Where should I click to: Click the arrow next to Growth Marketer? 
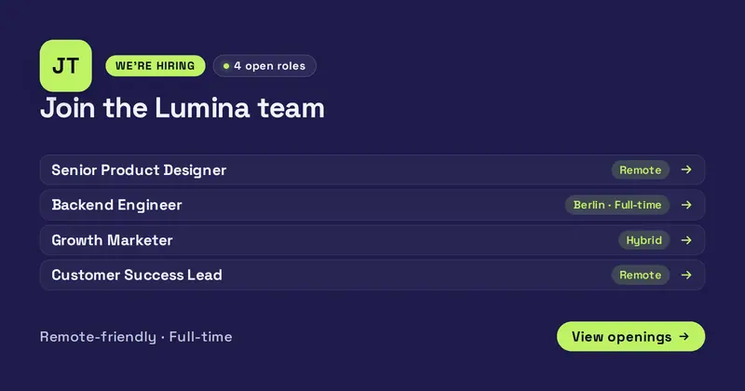pyautogui.click(x=686, y=240)
